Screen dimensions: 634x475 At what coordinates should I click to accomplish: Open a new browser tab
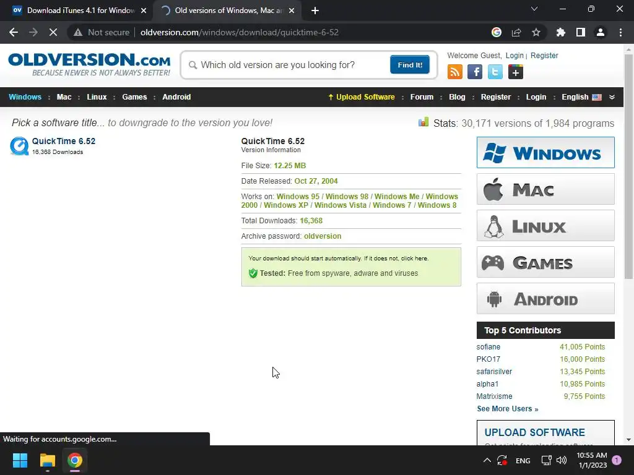coord(315,11)
